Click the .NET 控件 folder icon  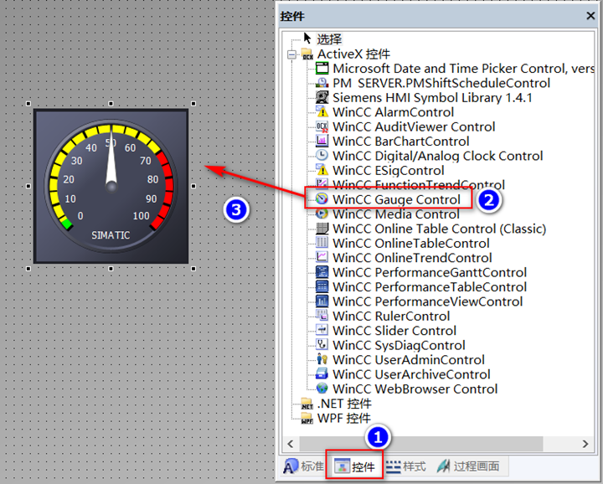[x=307, y=404]
